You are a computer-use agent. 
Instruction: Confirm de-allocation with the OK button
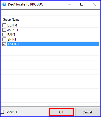[x=61, y=112]
